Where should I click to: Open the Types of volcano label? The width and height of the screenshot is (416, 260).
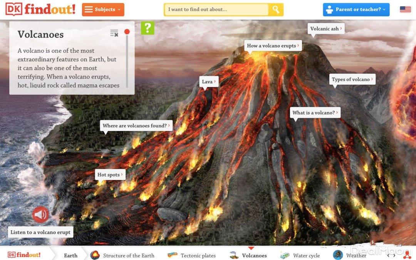352,79
